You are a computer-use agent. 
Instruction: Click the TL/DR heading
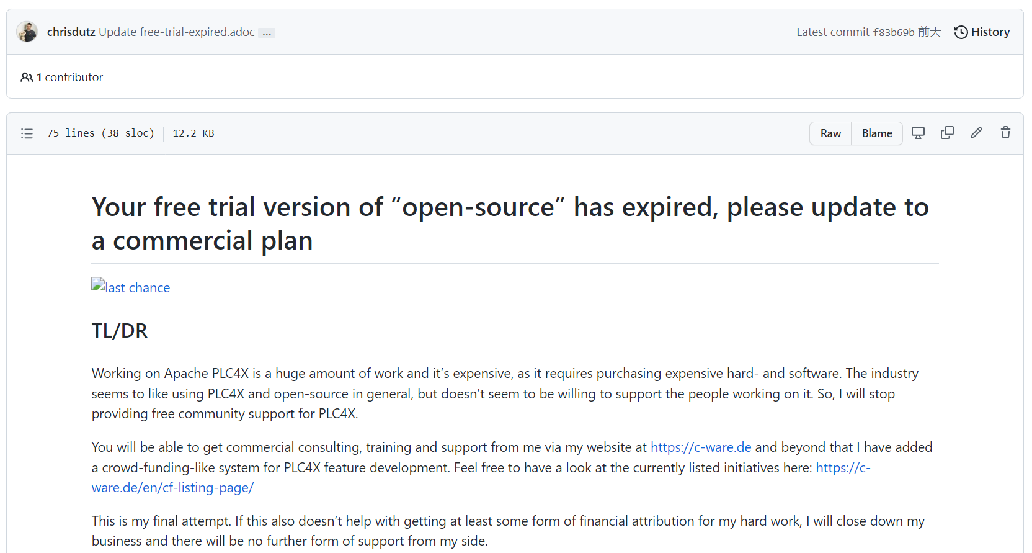pos(120,331)
